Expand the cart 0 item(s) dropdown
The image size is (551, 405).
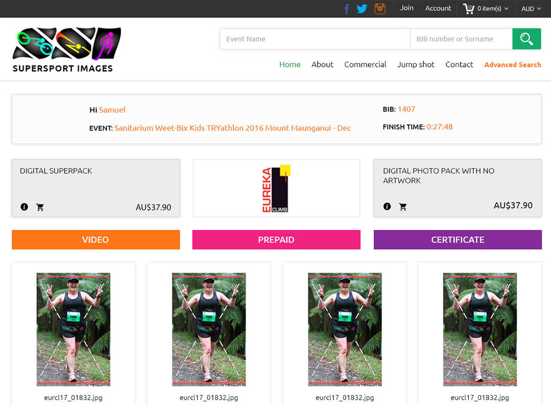click(486, 8)
